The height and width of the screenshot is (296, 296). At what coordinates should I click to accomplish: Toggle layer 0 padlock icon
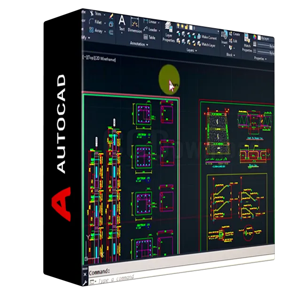[187, 27]
